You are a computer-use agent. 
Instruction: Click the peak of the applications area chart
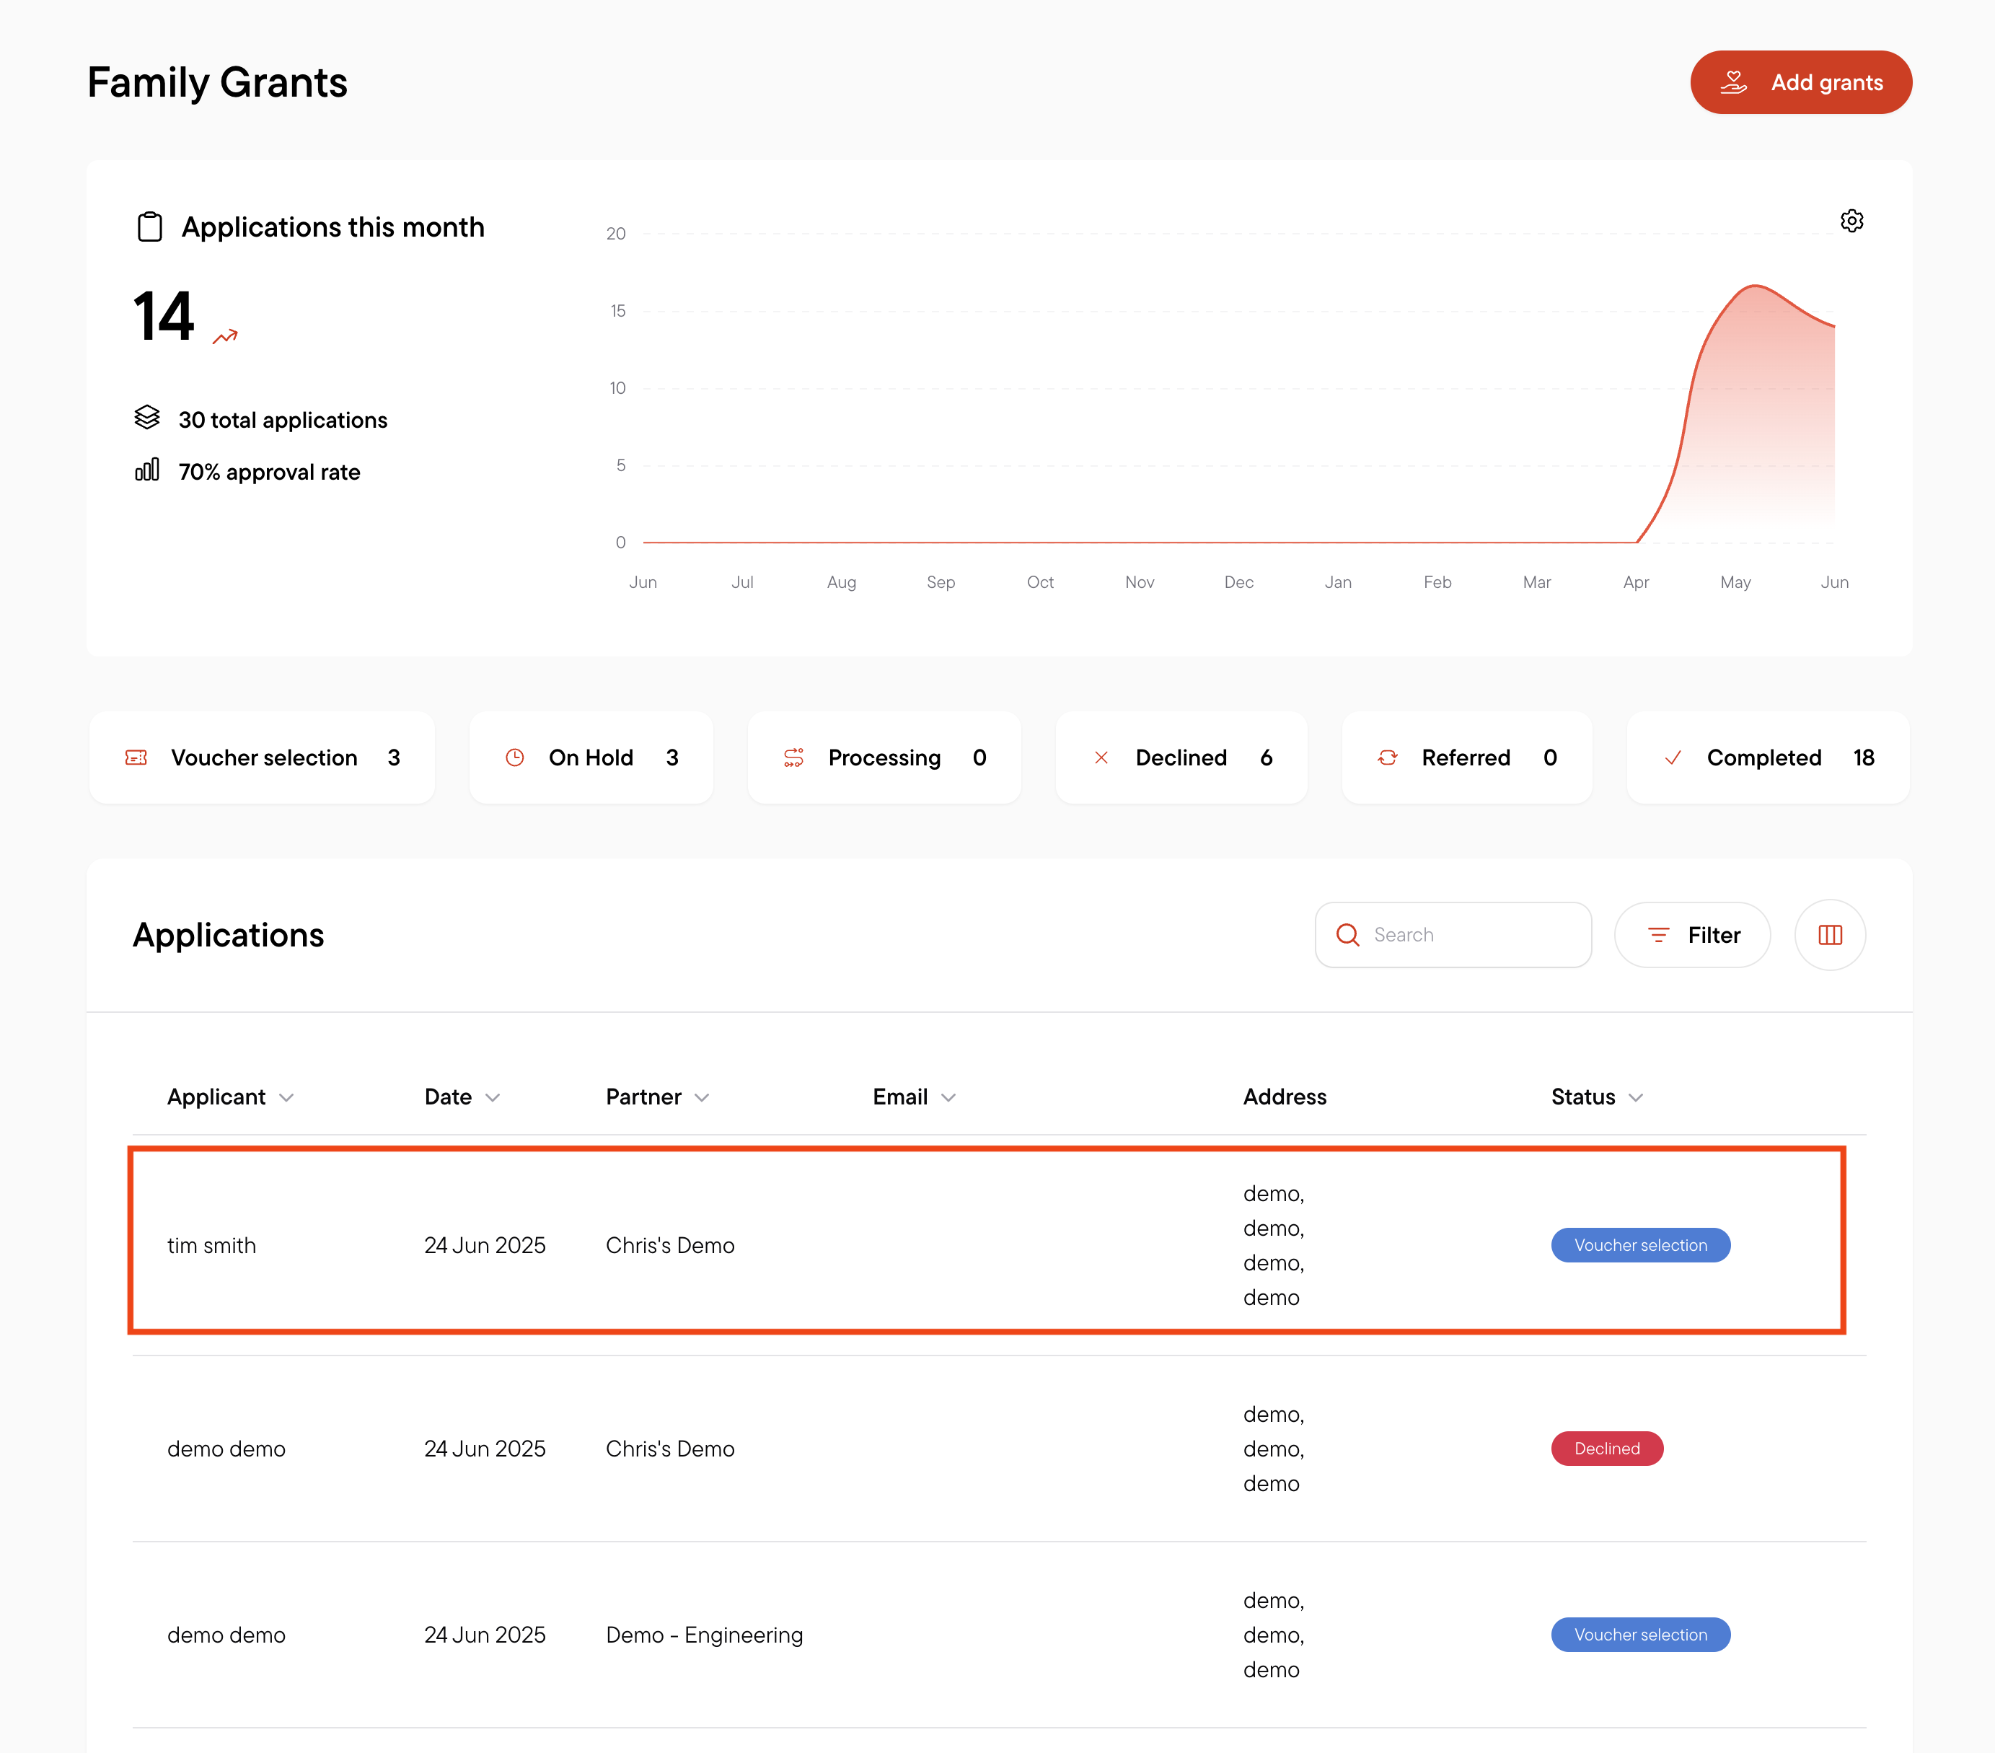(x=1755, y=286)
